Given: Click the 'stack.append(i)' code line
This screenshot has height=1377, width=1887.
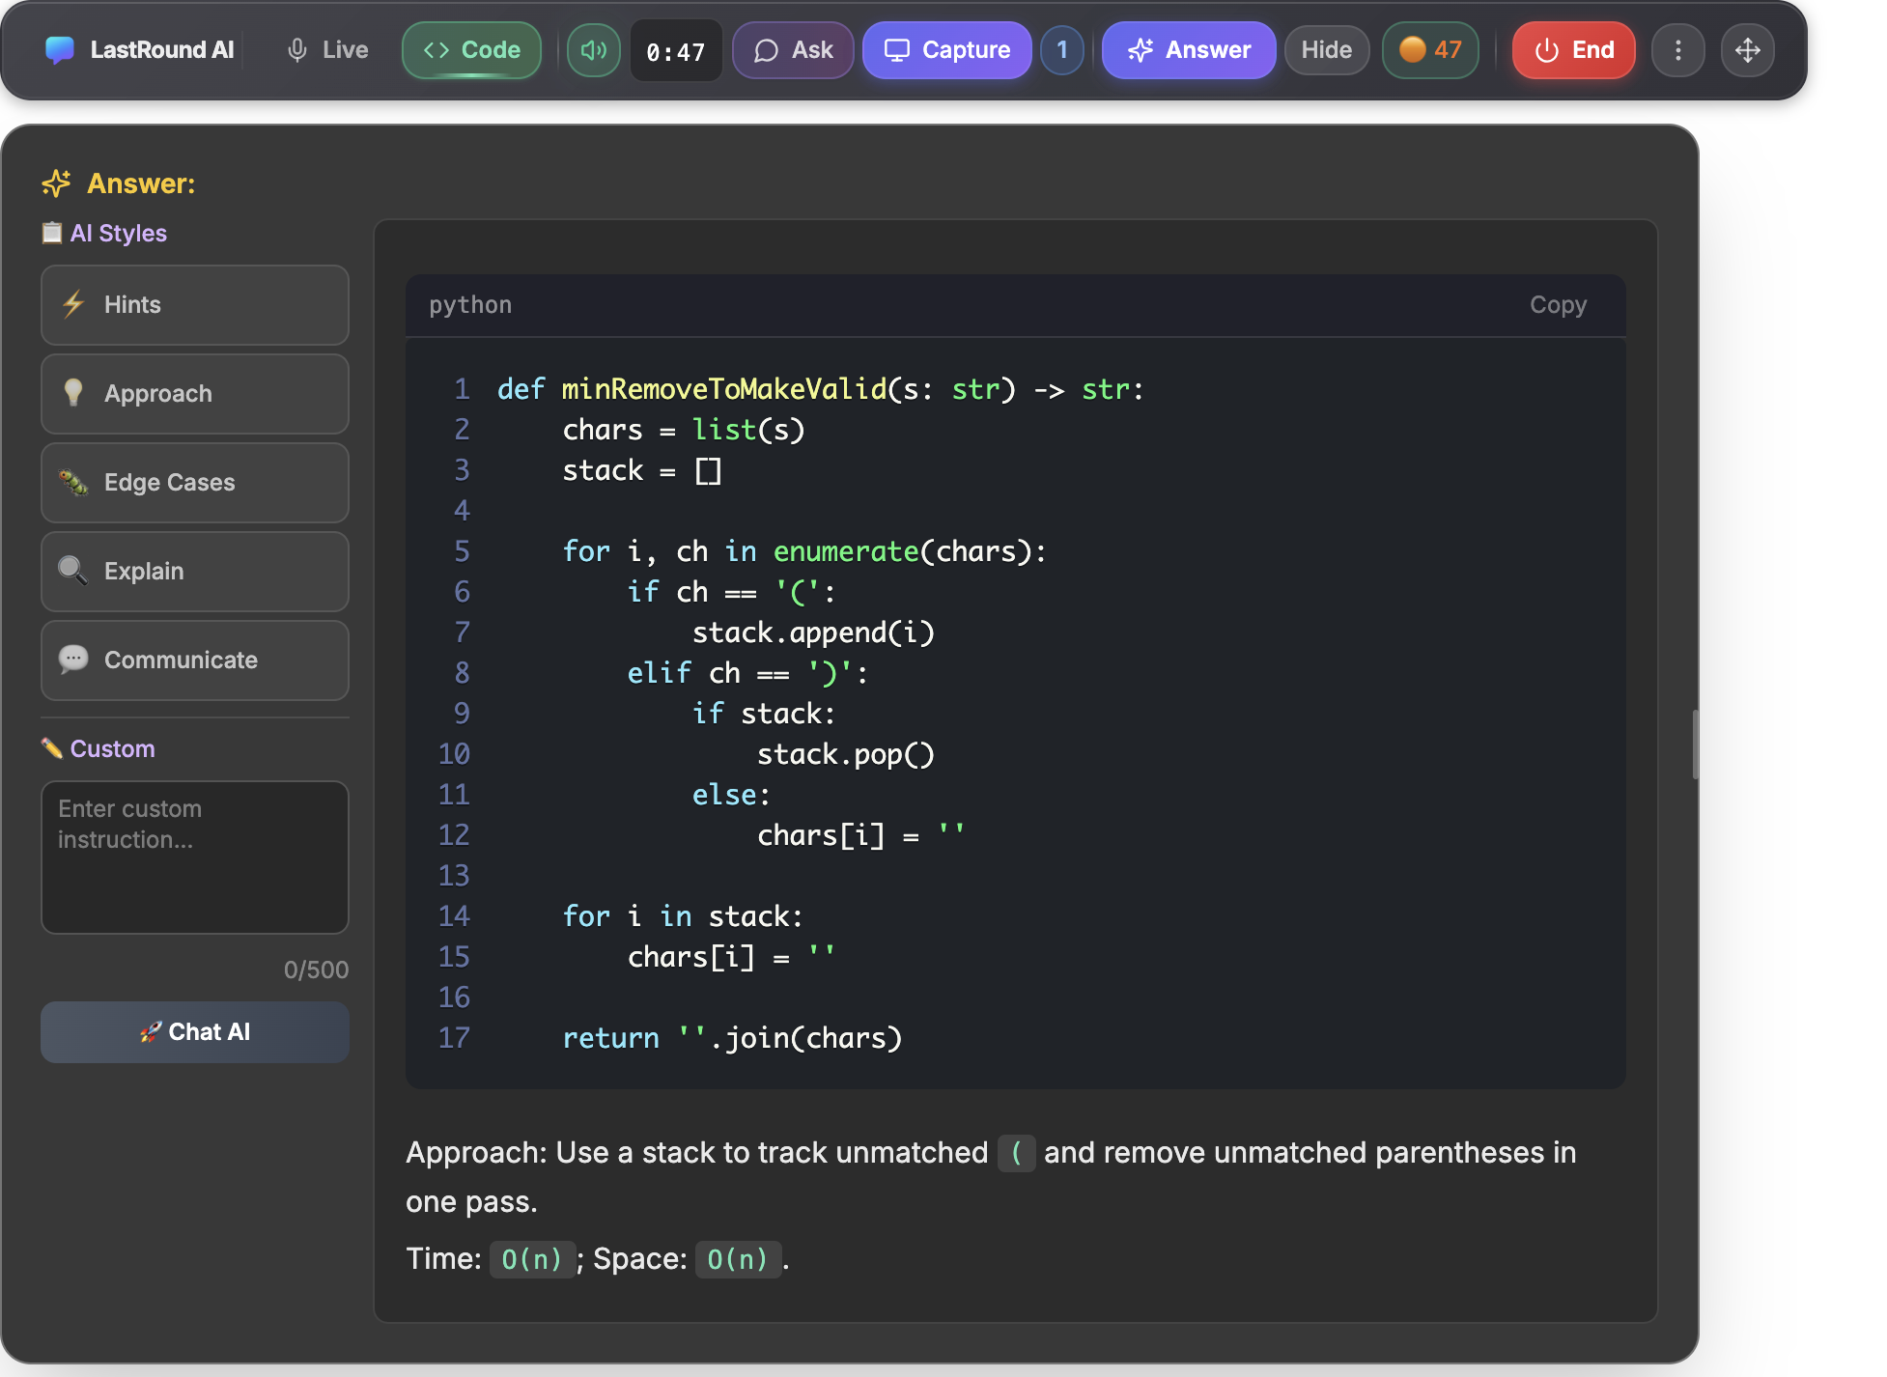Looking at the screenshot, I should 813,632.
